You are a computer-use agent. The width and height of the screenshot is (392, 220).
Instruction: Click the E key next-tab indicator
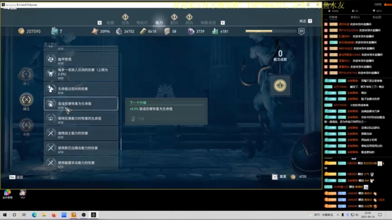click(223, 23)
